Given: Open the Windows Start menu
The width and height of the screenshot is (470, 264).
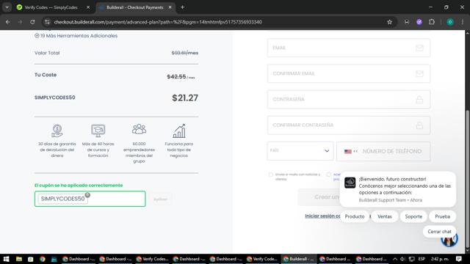Looking at the screenshot, I should [6, 259].
